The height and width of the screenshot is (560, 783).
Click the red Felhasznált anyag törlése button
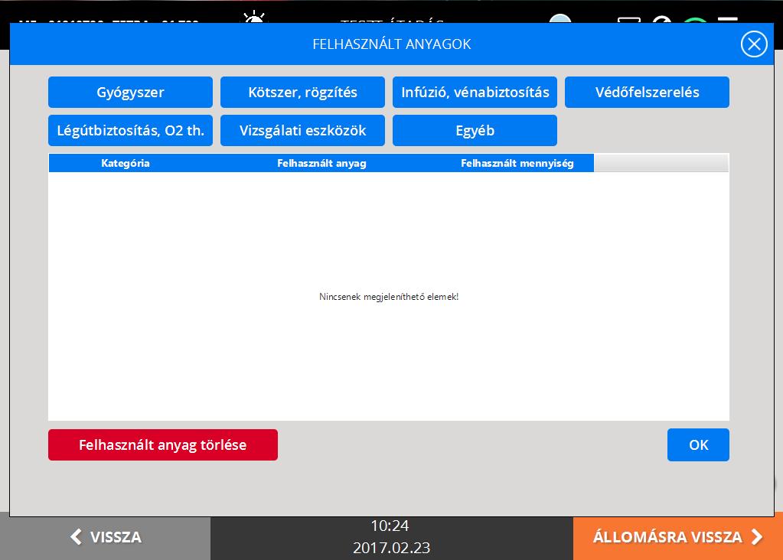coord(163,444)
